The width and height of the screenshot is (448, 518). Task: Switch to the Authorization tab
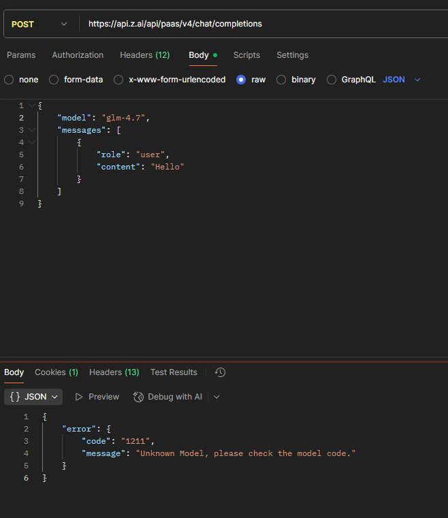[x=78, y=55]
